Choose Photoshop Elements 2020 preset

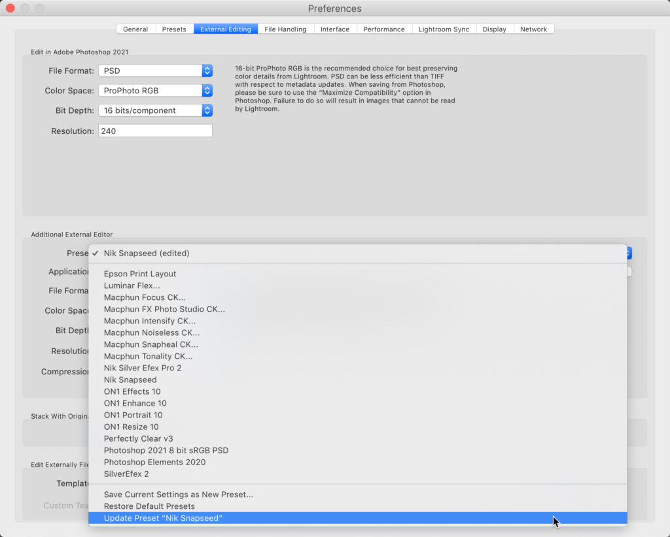click(x=154, y=462)
